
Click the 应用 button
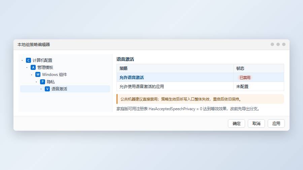click(276, 124)
